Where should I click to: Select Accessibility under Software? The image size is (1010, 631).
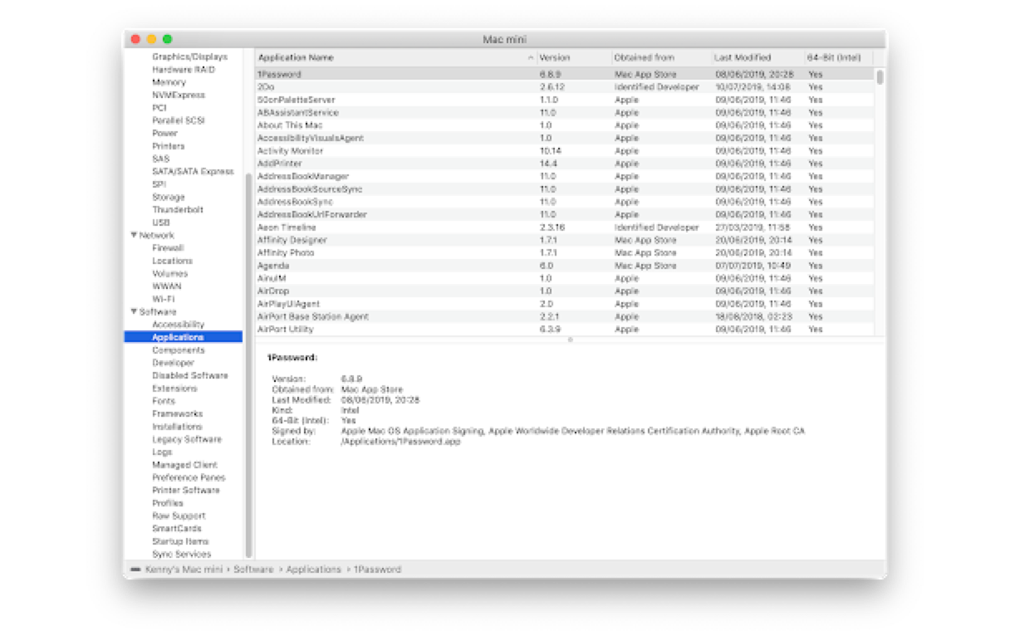click(178, 325)
